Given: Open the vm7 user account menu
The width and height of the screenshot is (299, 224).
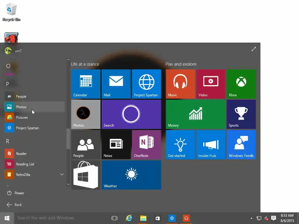Looking at the screenshot, I should (x=13, y=51).
